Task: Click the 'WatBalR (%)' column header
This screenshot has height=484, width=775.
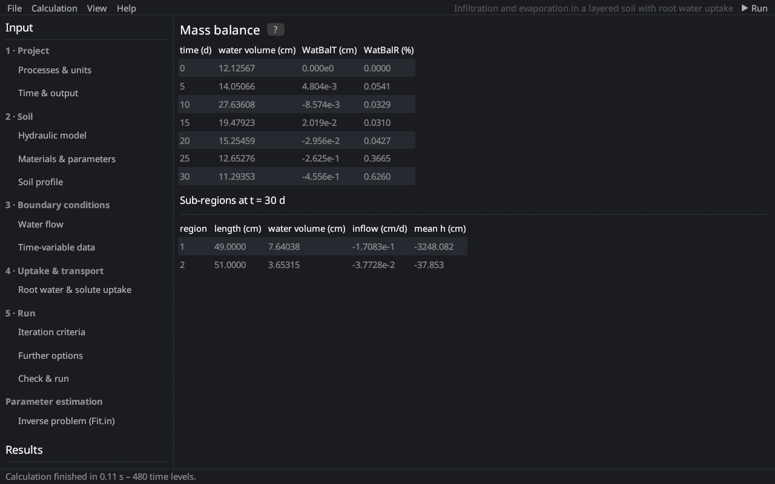Action: pyautogui.click(x=389, y=50)
